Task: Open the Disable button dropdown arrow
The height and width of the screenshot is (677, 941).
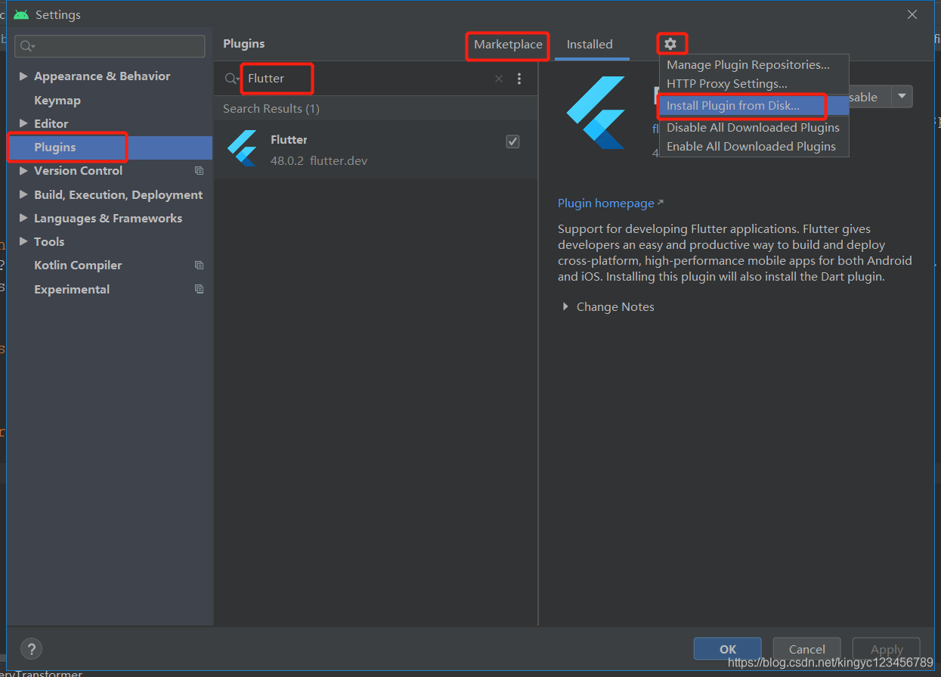Action: 902,97
